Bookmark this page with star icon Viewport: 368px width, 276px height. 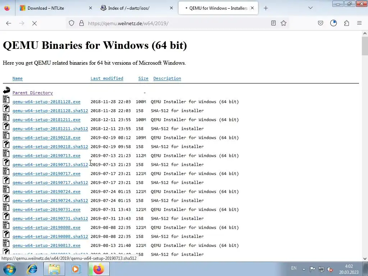[284, 23]
